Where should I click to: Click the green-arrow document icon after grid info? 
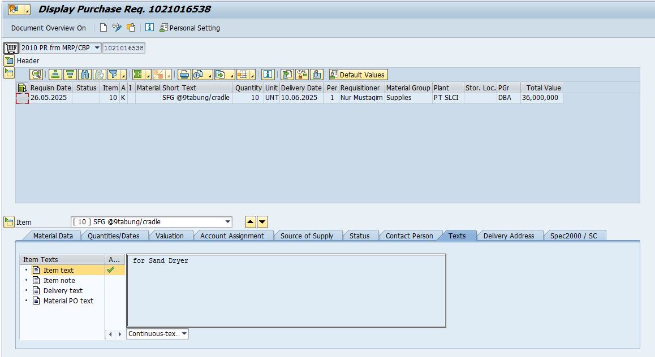click(x=287, y=75)
